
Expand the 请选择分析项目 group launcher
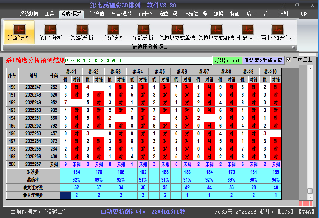294,47
